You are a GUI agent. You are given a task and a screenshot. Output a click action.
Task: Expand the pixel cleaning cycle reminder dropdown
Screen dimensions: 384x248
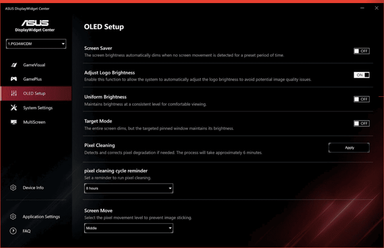pyautogui.click(x=129, y=188)
